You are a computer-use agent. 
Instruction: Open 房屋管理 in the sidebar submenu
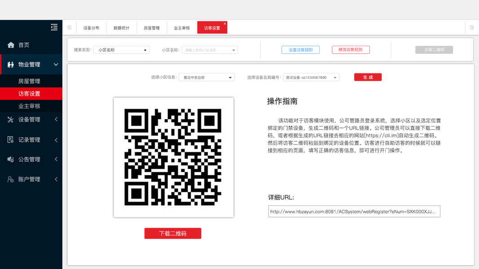(x=31, y=81)
